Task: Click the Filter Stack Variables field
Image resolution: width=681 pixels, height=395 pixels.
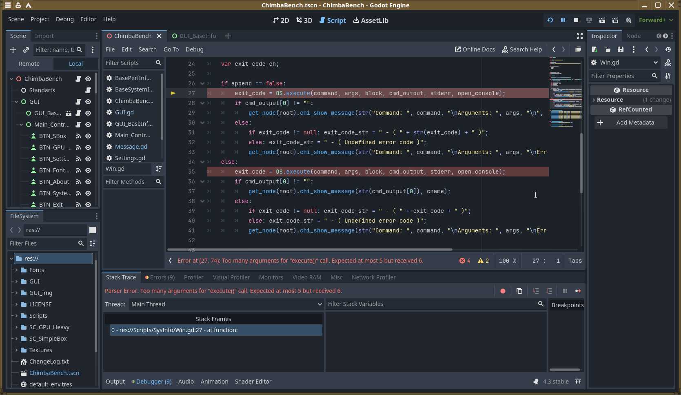Action: (432, 304)
